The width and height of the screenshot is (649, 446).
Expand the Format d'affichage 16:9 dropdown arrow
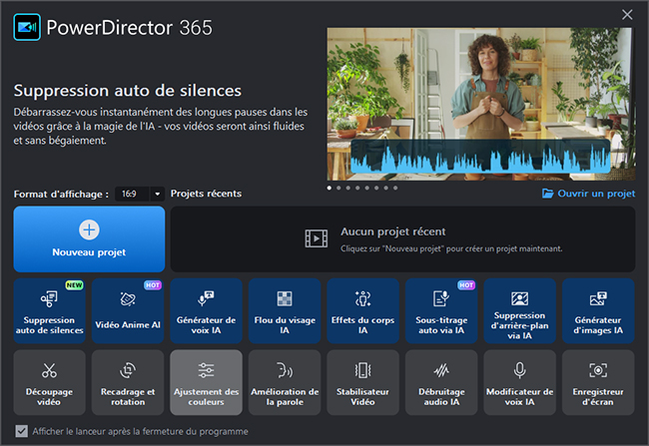158,194
